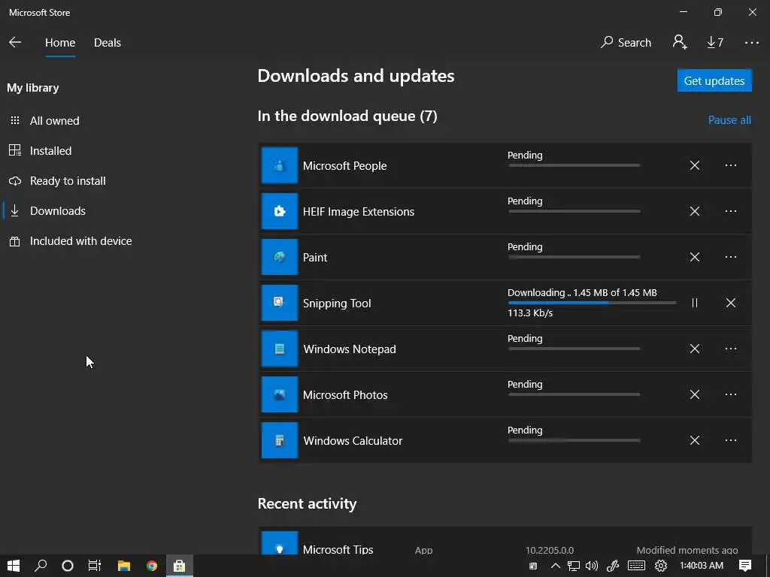The width and height of the screenshot is (770, 577).
Task: Click the Snipping Tool app name
Action: [x=337, y=304]
